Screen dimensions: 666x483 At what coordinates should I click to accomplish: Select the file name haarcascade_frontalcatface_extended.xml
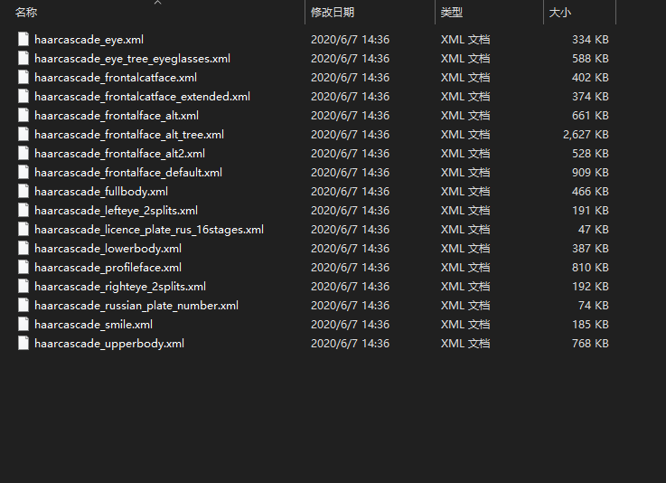click(x=142, y=97)
